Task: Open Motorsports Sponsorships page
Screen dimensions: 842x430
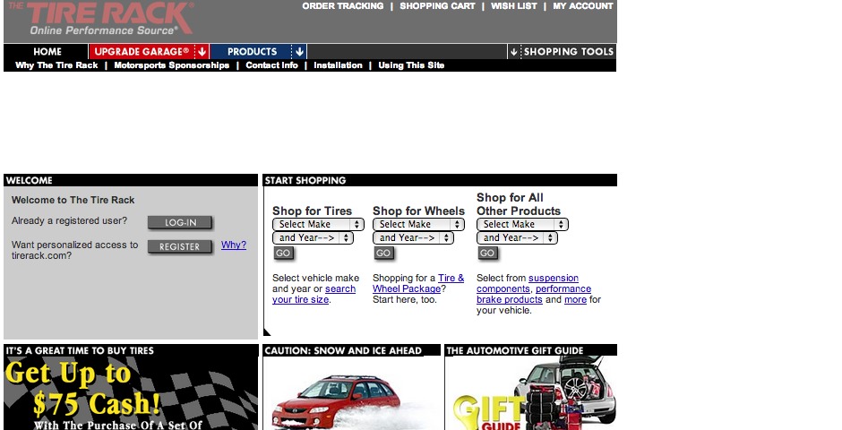Action: pos(172,65)
